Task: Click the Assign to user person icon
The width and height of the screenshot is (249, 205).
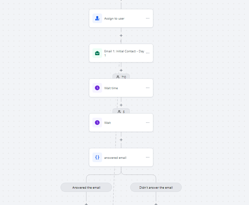Action: coord(97,18)
